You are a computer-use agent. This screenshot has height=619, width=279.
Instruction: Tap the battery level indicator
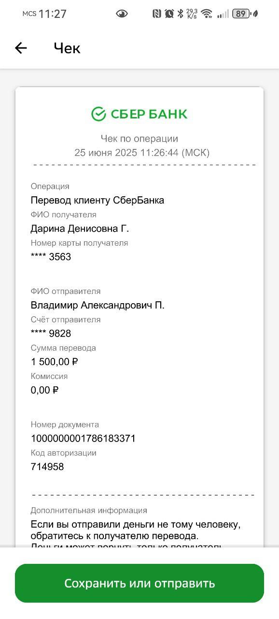(241, 14)
